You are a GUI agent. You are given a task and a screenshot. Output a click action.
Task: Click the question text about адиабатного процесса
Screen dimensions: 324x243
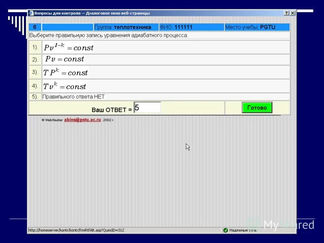click(x=109, y=35)
